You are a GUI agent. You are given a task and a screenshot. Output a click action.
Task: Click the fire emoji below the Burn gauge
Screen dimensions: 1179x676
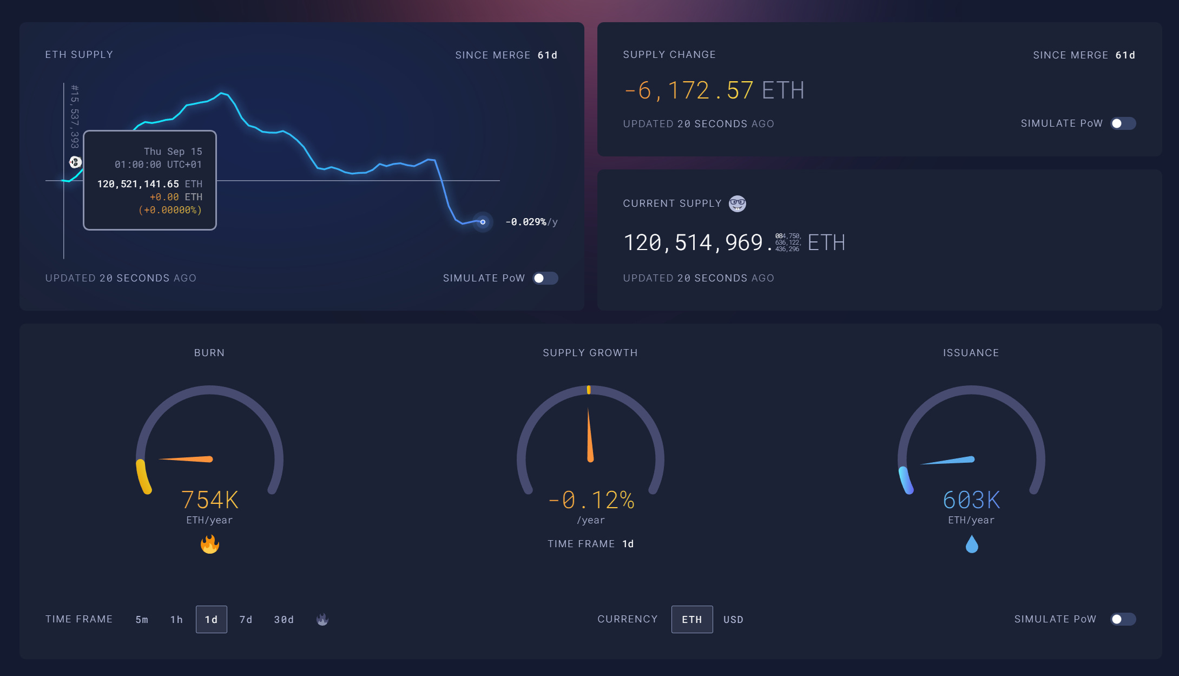(x=210, y=544)
